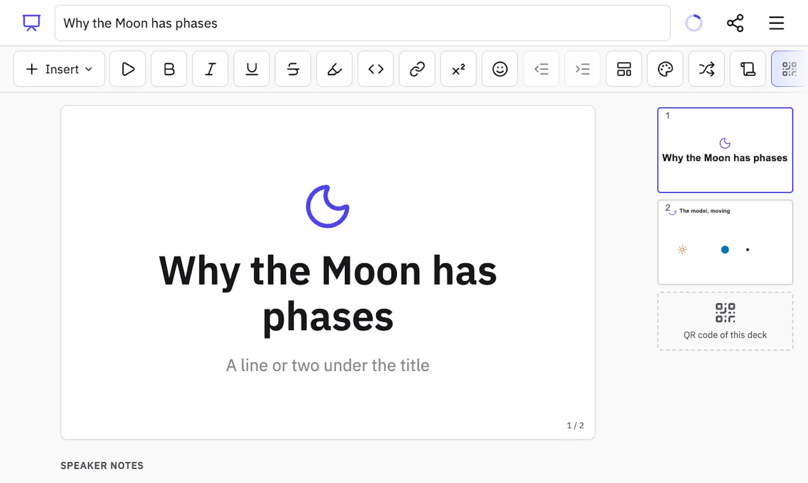Click the moon icon on the slide
808x483 pixels.
pos(328,206)
